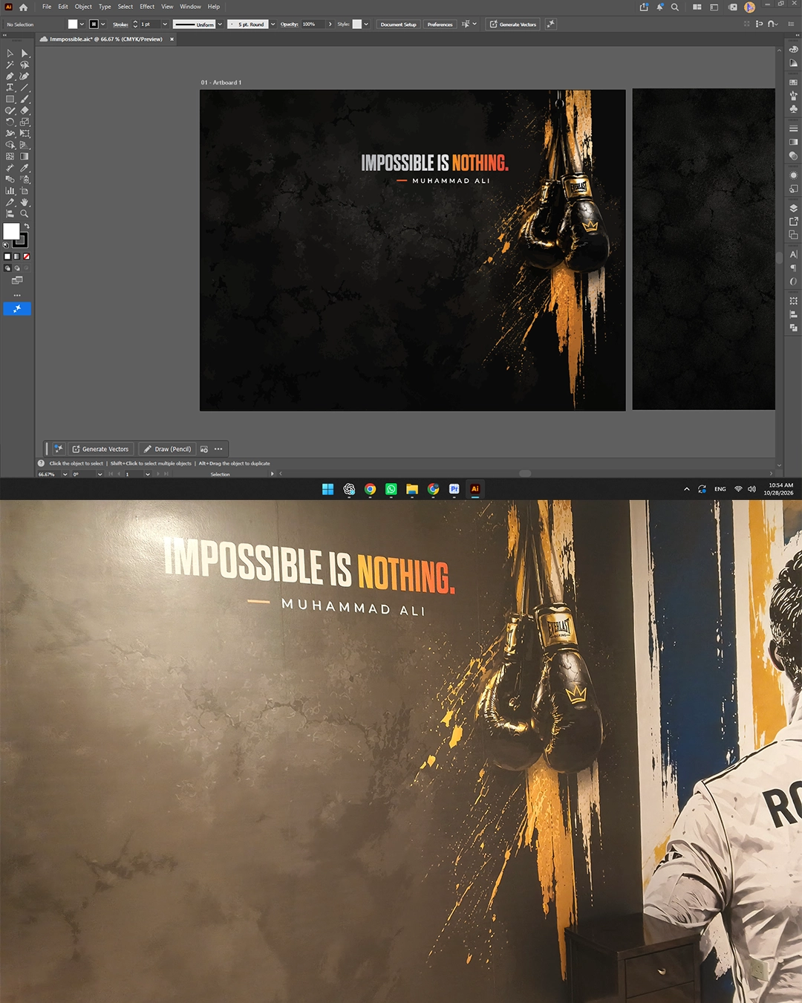Reset default fill and stroke
802x1003 pixels.
point(7,244)
